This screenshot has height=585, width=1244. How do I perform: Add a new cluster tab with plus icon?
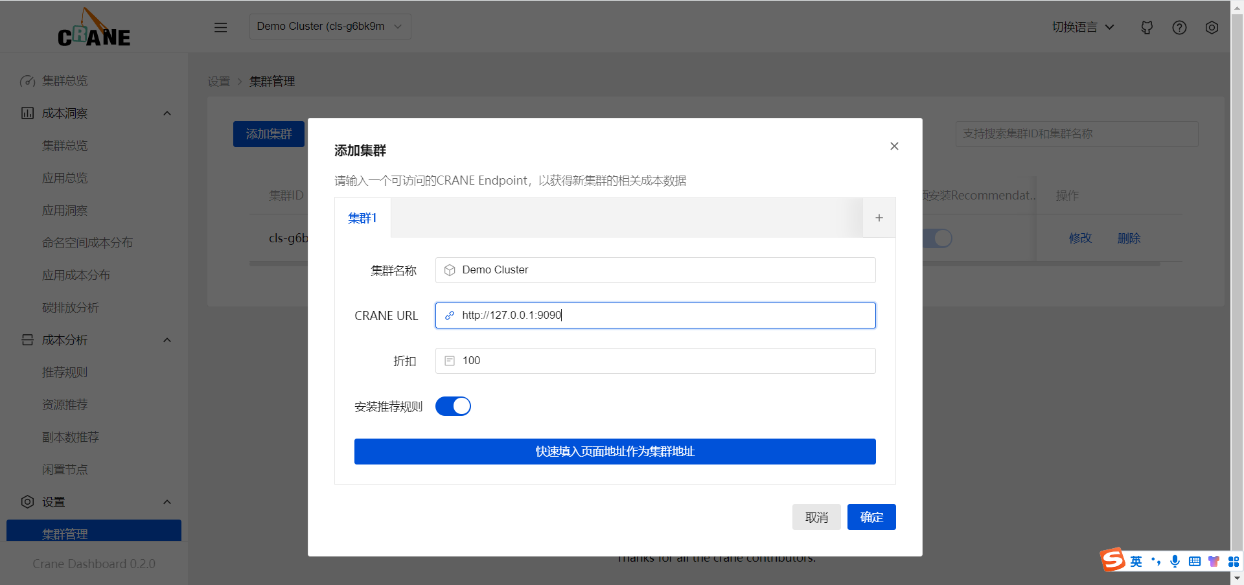pyautogui.click(x=879, y=218)
